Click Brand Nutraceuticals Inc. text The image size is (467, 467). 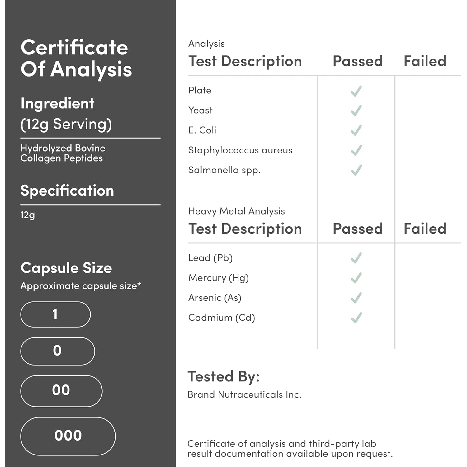click(244, 394)
